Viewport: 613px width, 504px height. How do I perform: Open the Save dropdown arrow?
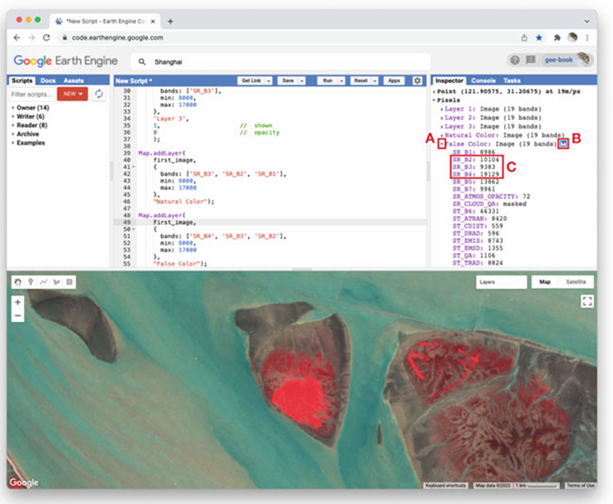[302, 81]
